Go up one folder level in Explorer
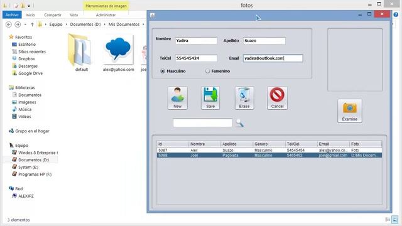Screen dimensions: 402x226 (x=32, y=24)
